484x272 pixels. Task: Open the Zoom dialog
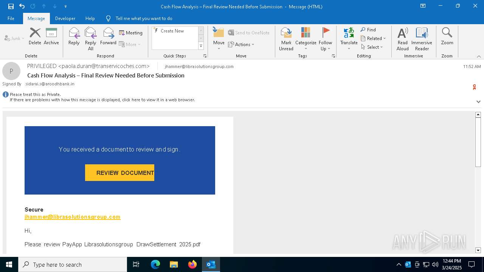pyautogui.click(x=447, y=36)
